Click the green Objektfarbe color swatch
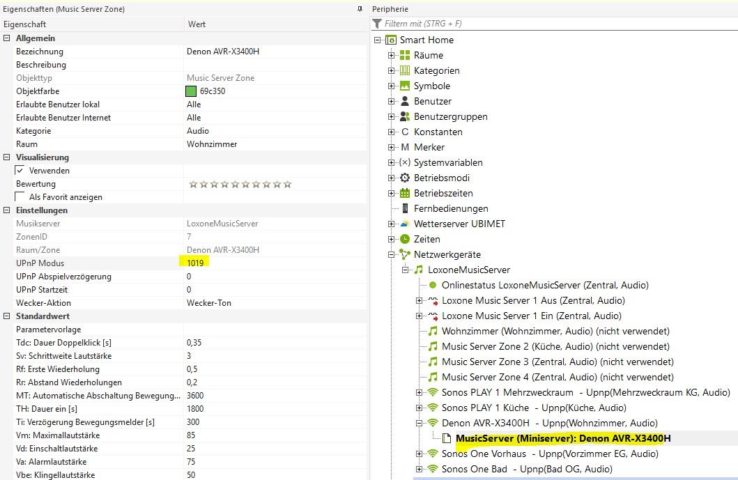Screen dimensions: 738x480 pos(191,91)
